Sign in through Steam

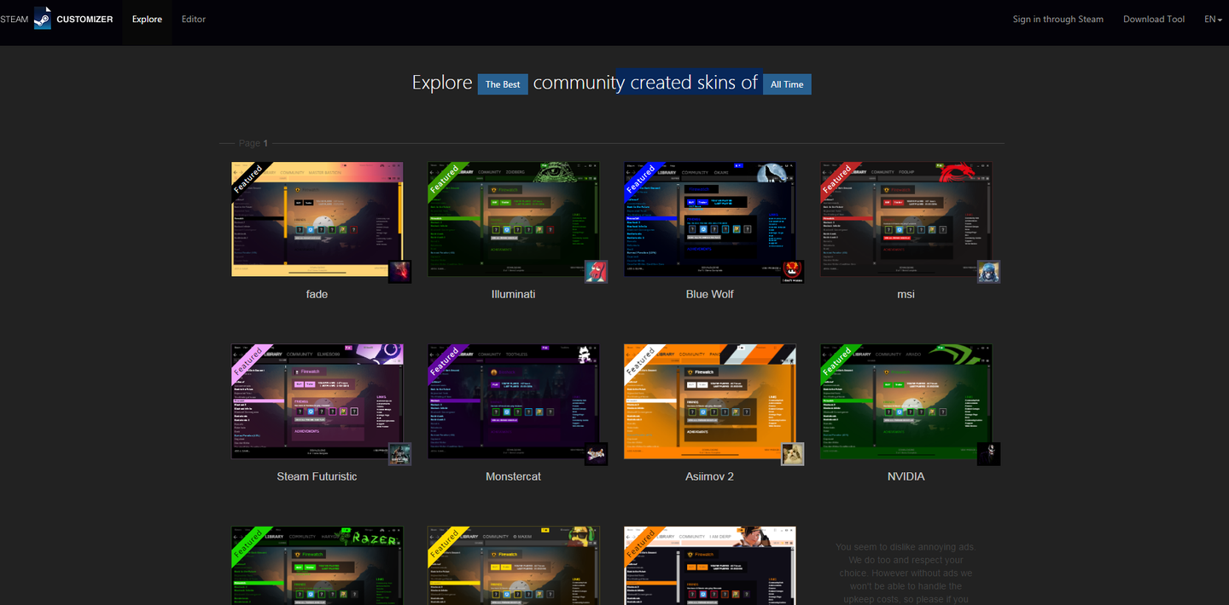click(1057, 19)
